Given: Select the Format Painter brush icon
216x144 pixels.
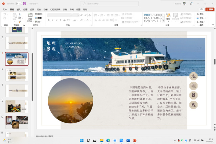Looking at the screenshot, I should [20, 22].
